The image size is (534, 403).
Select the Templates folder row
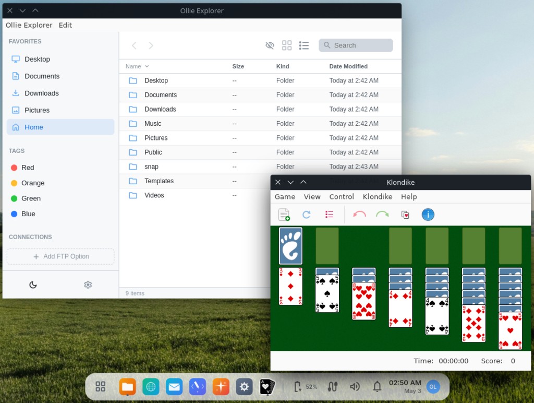195,181
